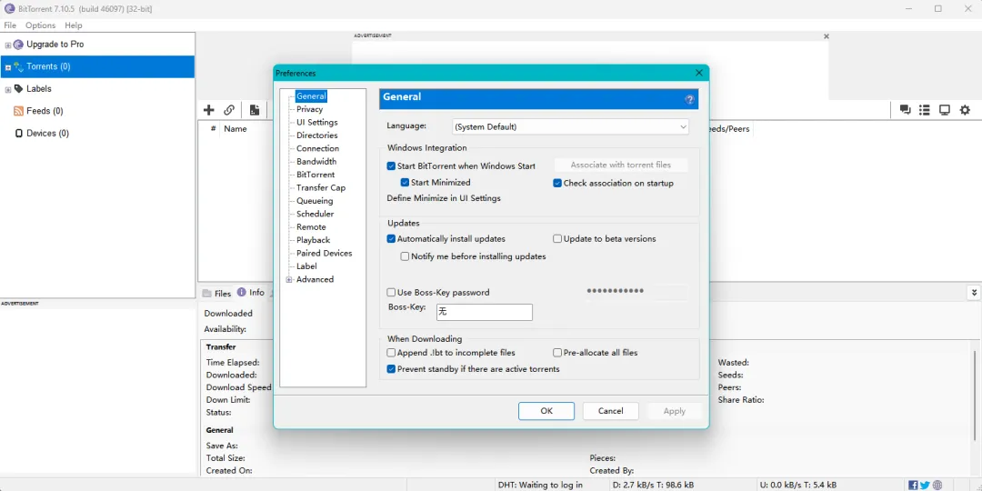Select Paired Devices in preferences tree
Image resolution: width=982 pixels, height=491 pixels.
coord(325,254)
